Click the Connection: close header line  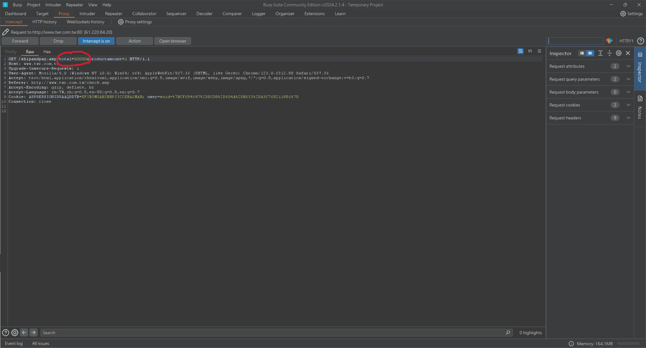30,102
